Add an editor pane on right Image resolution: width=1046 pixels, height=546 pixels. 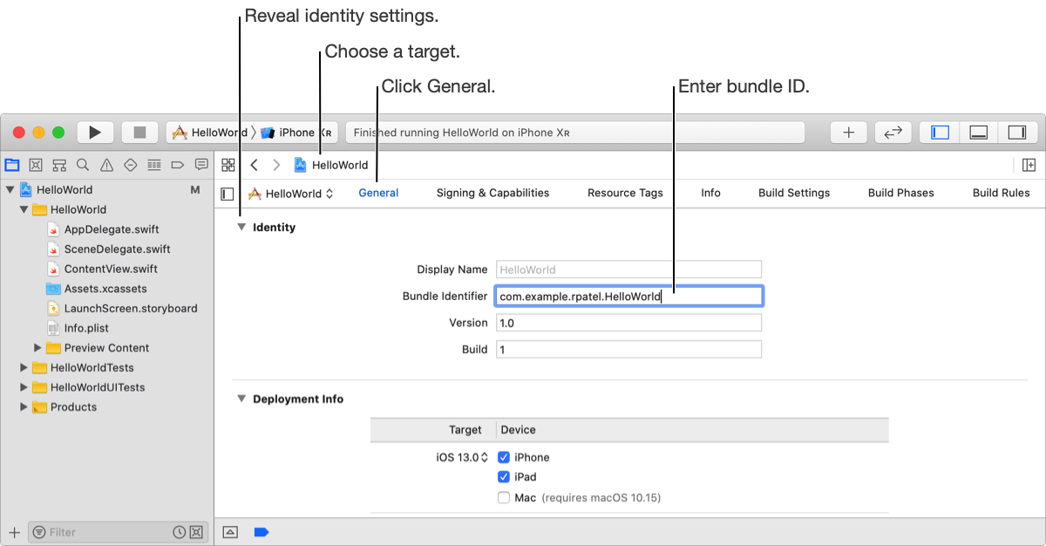coord(1029,165)
